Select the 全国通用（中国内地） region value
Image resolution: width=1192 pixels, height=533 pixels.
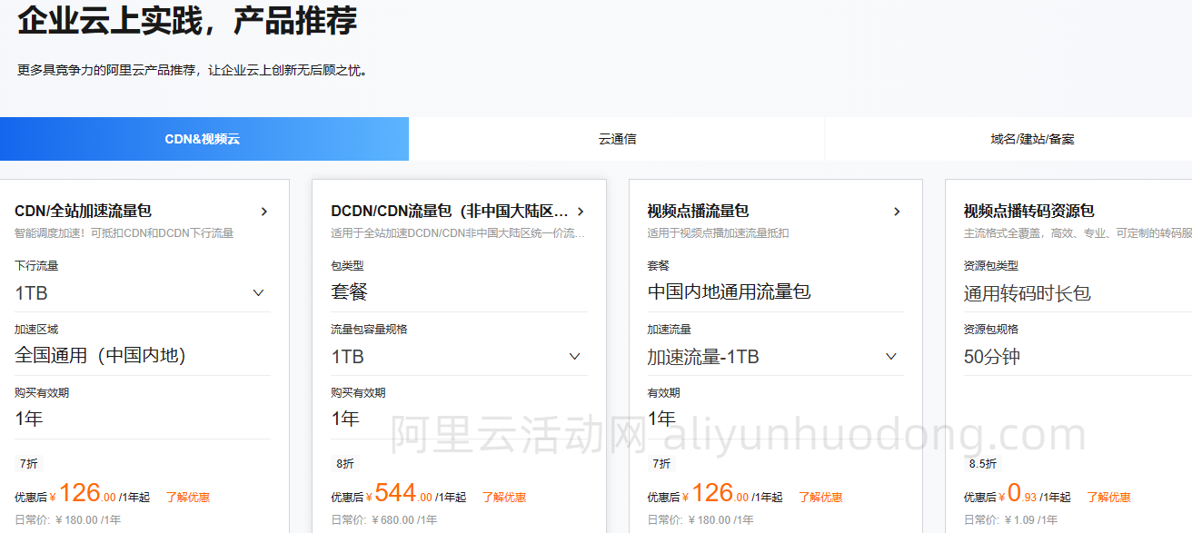(100, 355)
